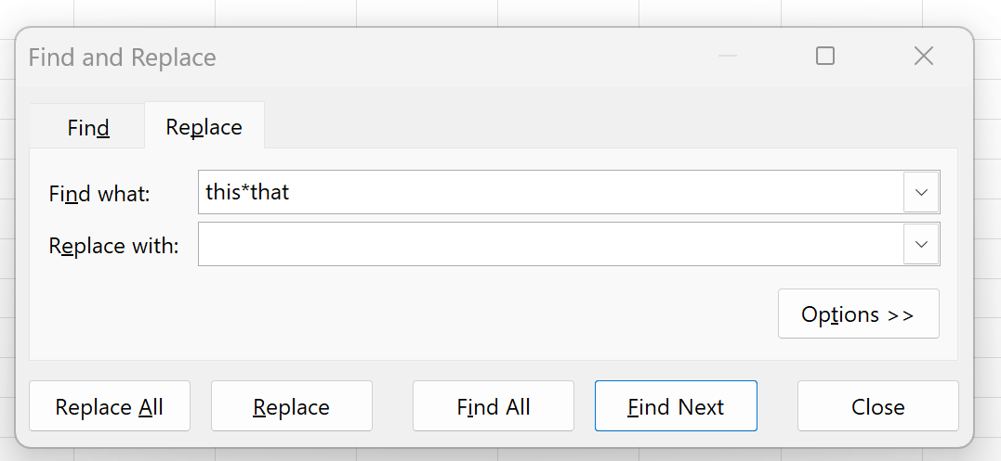Click the 'Replace with:' label
The width and height of the screenshot is (1001, 461).
click(113, 246)
